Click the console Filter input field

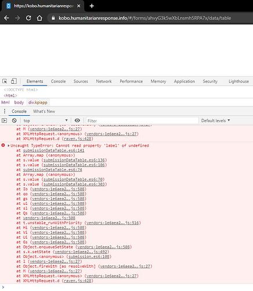[142, 120]
